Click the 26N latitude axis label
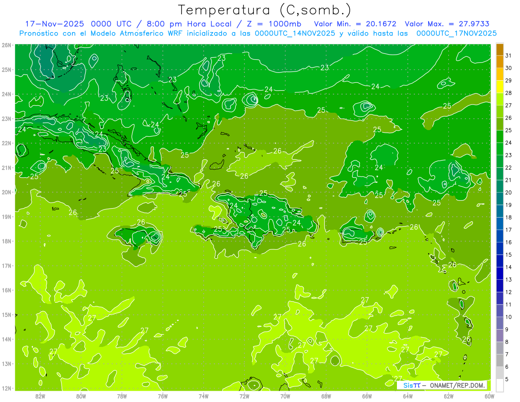Image resolution: width=520 pixels, height=402 pixels. 6,45
